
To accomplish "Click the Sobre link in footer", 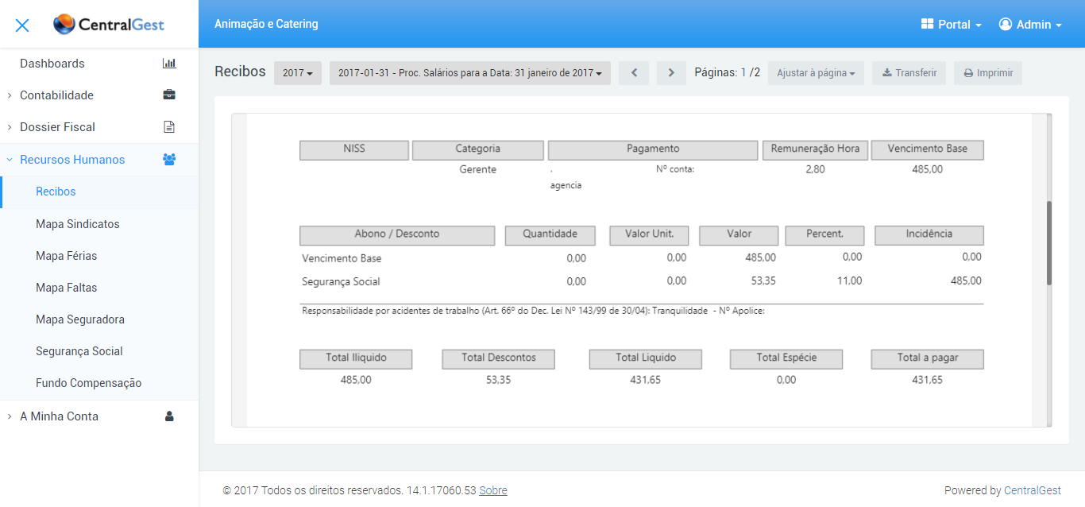I will (493, 490).
